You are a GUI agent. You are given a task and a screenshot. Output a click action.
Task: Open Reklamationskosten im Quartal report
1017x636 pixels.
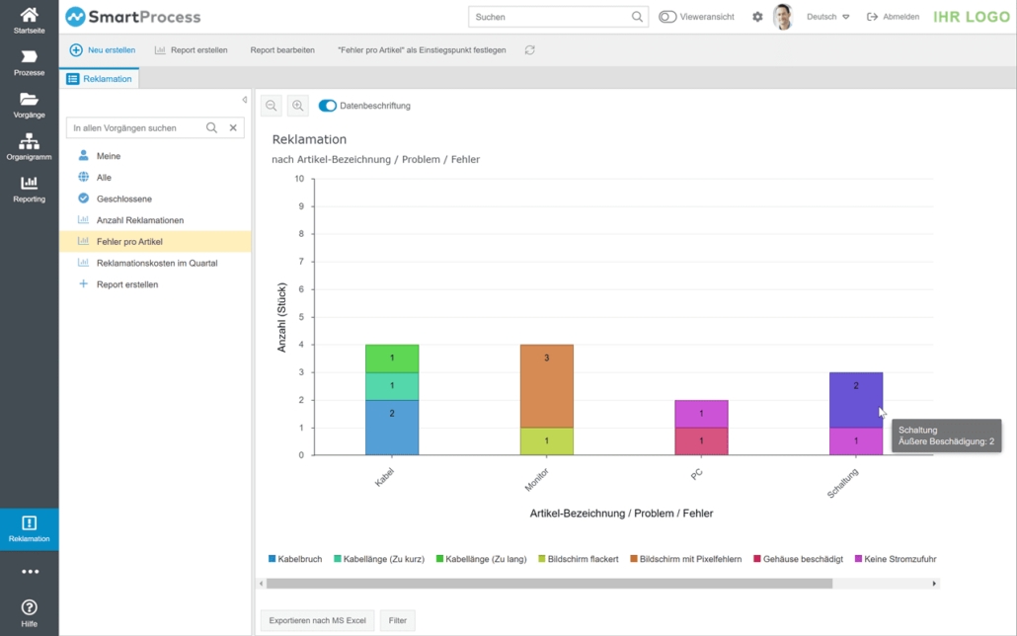click(155, 263)
